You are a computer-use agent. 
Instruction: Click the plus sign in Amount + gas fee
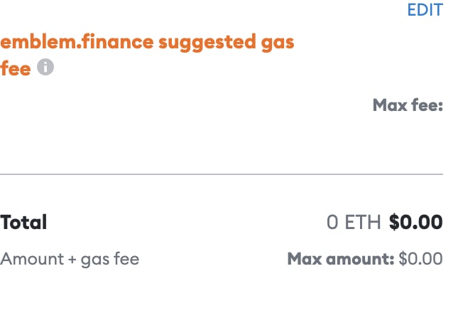coord(72,260)
